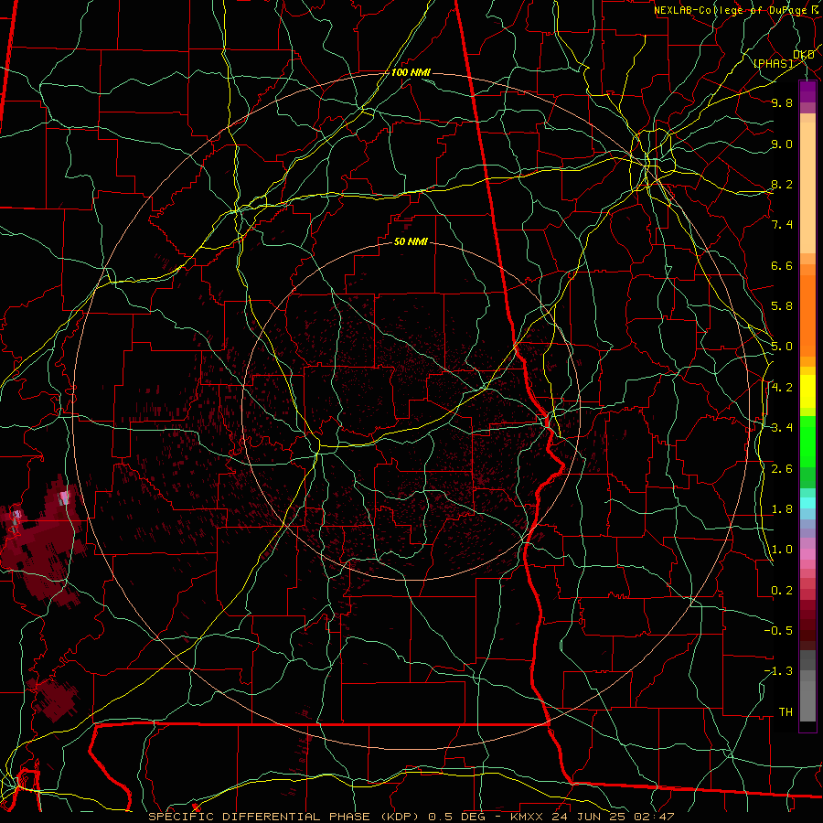This screenshot has width=823, height=823.
Task: Click the 5.0 legend value
Action: (782, 347)
